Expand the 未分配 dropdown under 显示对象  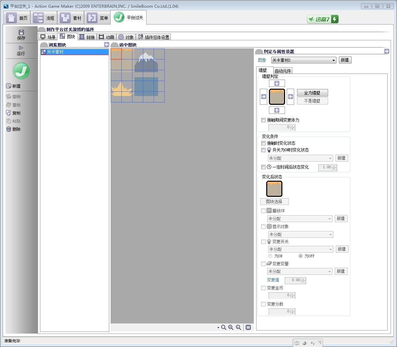tap(301, 235)
